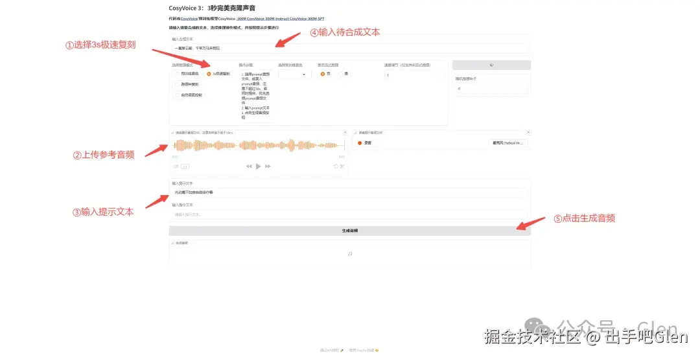Click the dice random seed button
The image size is (700, 357).
pos(491,65)
